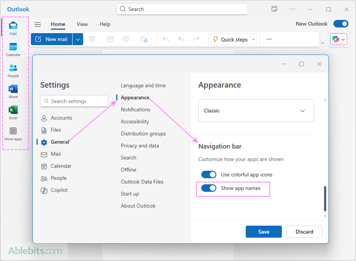Launch Excel from the app bar
Viewport: 356px width, 261px height.
pos(13,113)
